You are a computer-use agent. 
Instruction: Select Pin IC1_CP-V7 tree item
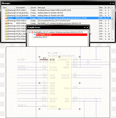(x=42, y=37)
